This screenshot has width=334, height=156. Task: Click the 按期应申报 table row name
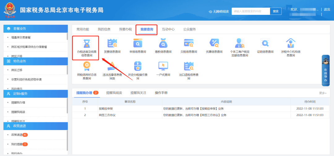(106, 109)
